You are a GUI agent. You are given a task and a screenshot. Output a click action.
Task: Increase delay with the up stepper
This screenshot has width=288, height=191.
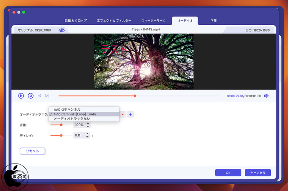tap(87, 134)
